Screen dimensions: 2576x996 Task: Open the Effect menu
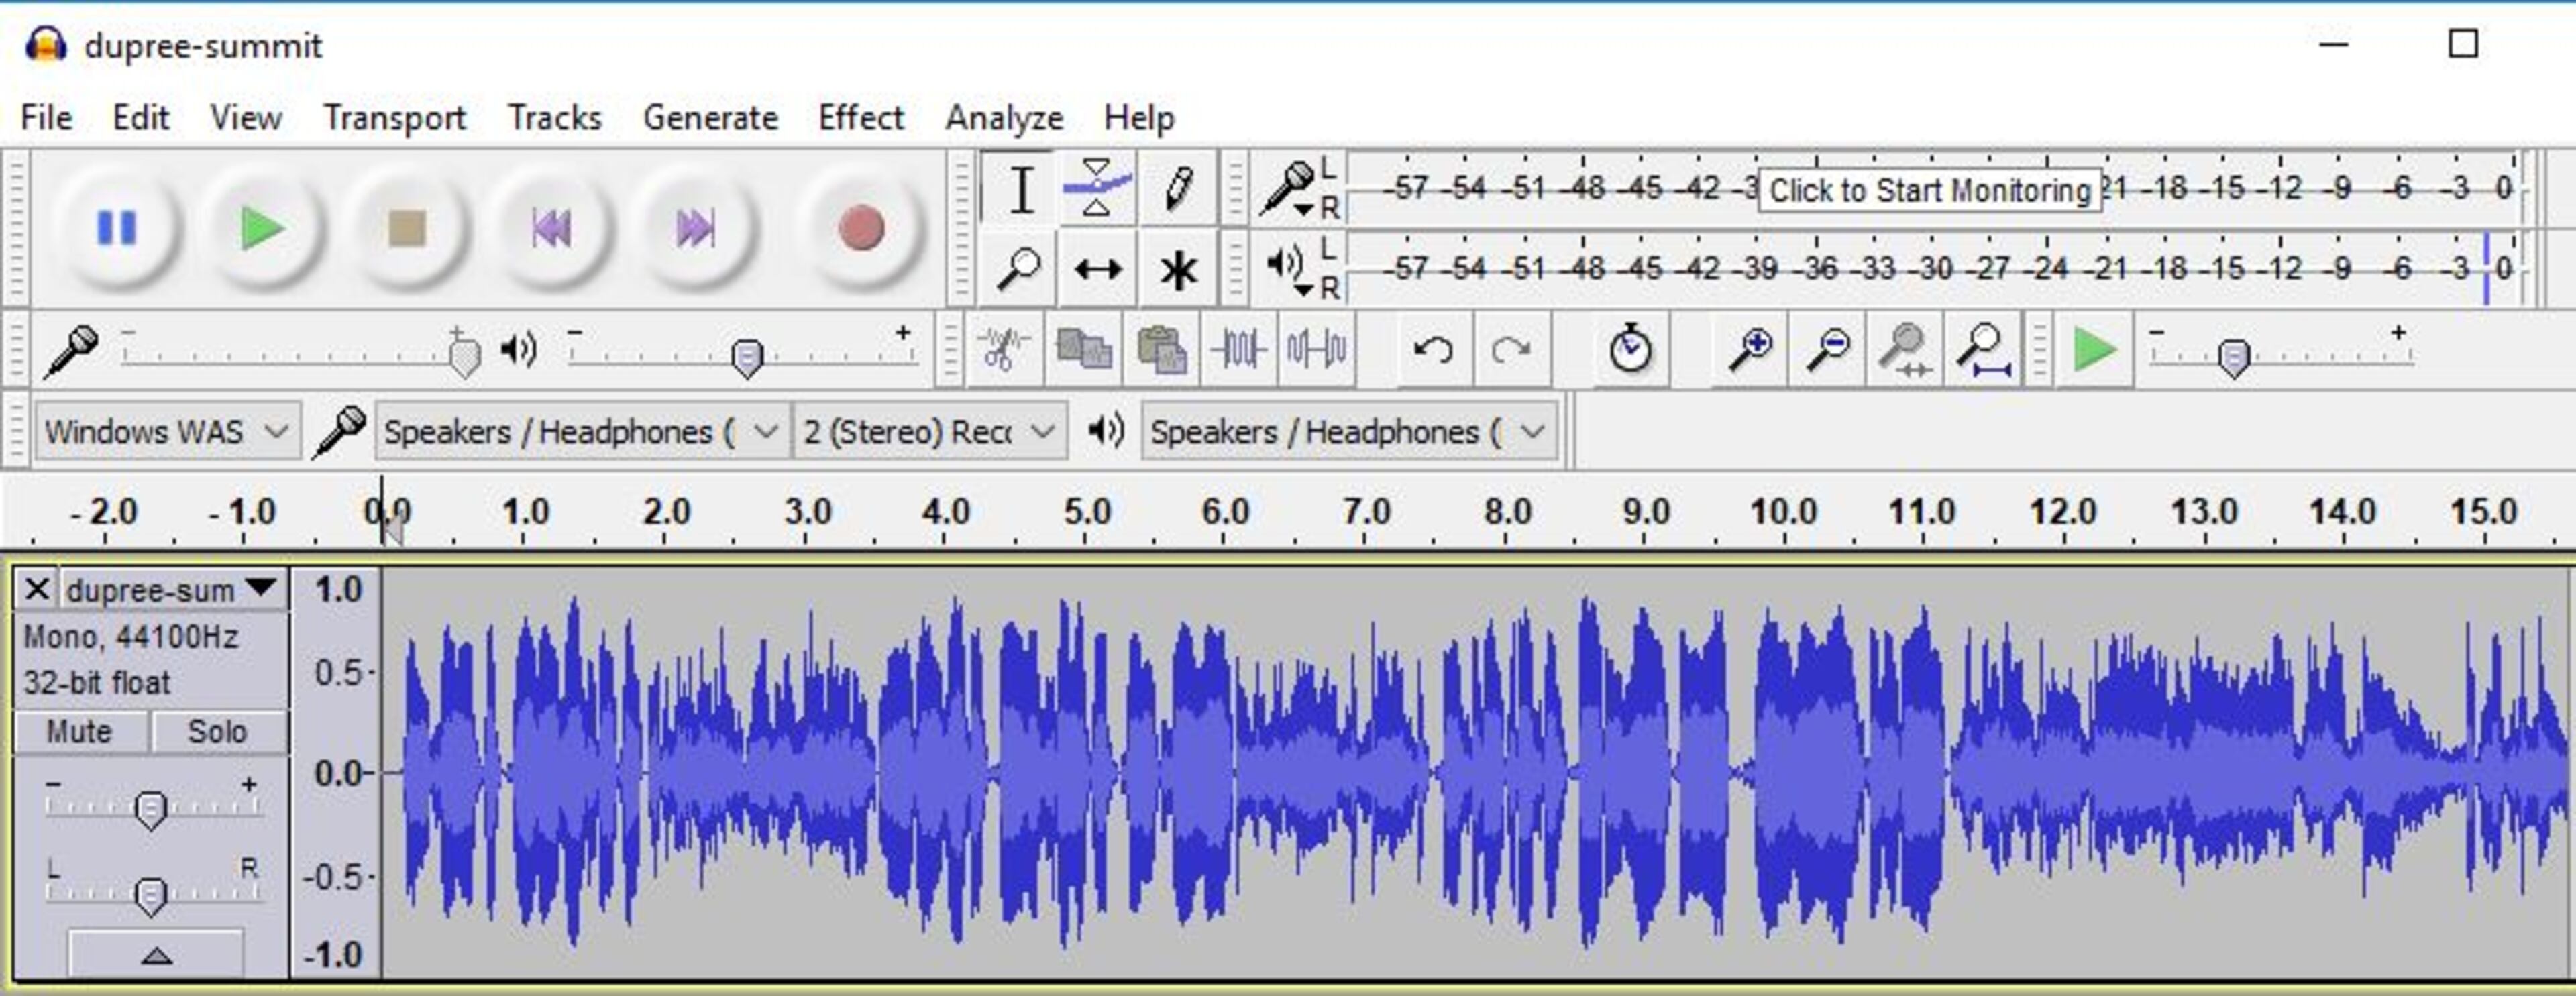(860, 118)
